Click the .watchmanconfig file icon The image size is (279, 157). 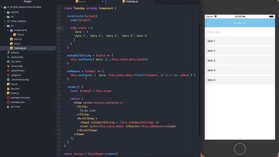click(8, 79)
